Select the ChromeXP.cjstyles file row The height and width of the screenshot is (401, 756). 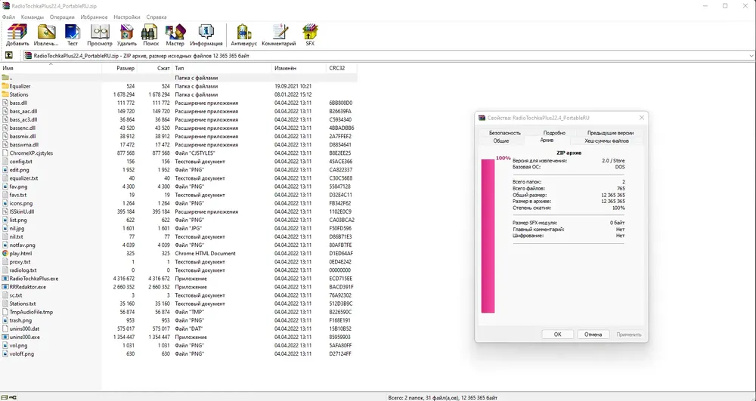point(178,153)
